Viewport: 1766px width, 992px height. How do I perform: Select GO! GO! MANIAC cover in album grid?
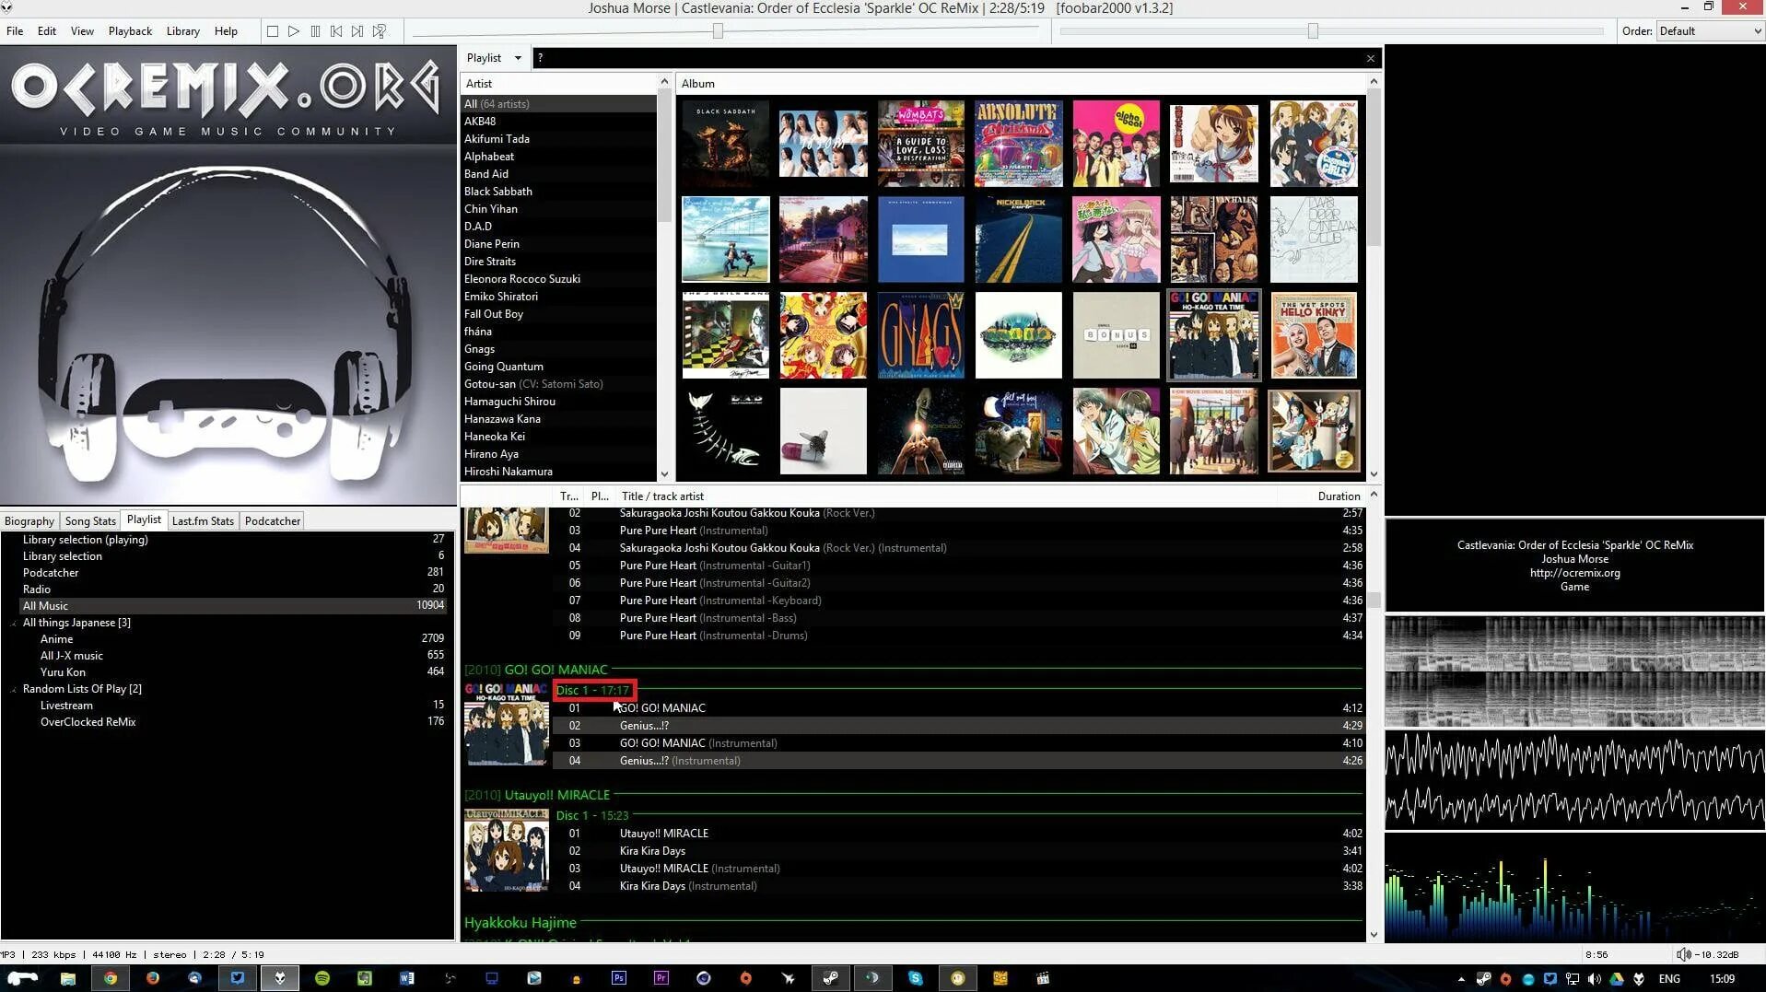[x=1214, y=335]
